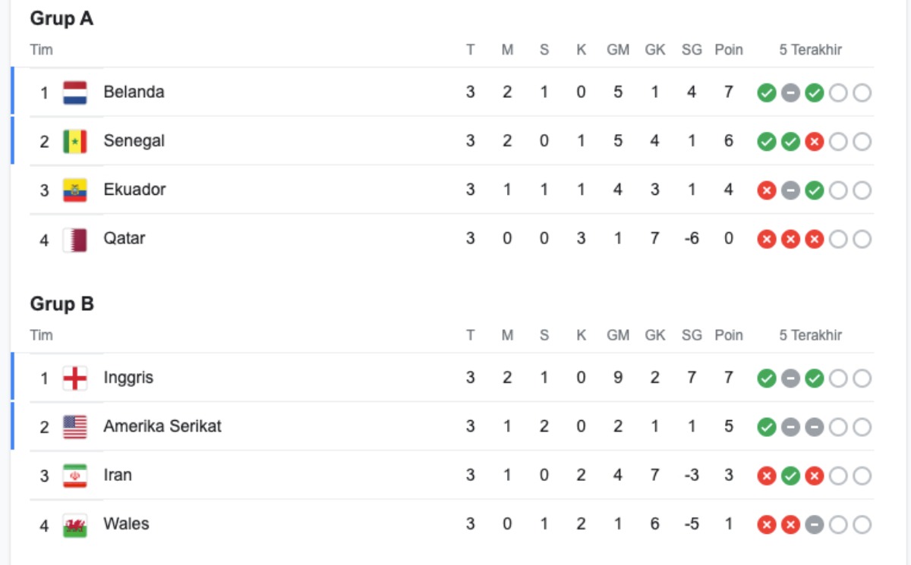Click the United States flag icon
The height and width of the screenshot is (565, 911).
point(75,427)
